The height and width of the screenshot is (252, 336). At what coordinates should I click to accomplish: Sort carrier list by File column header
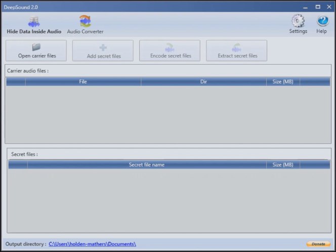pos(83,81)
